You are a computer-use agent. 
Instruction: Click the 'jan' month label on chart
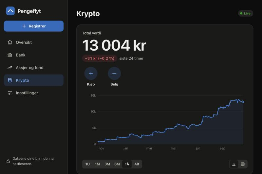click(126, 148)
